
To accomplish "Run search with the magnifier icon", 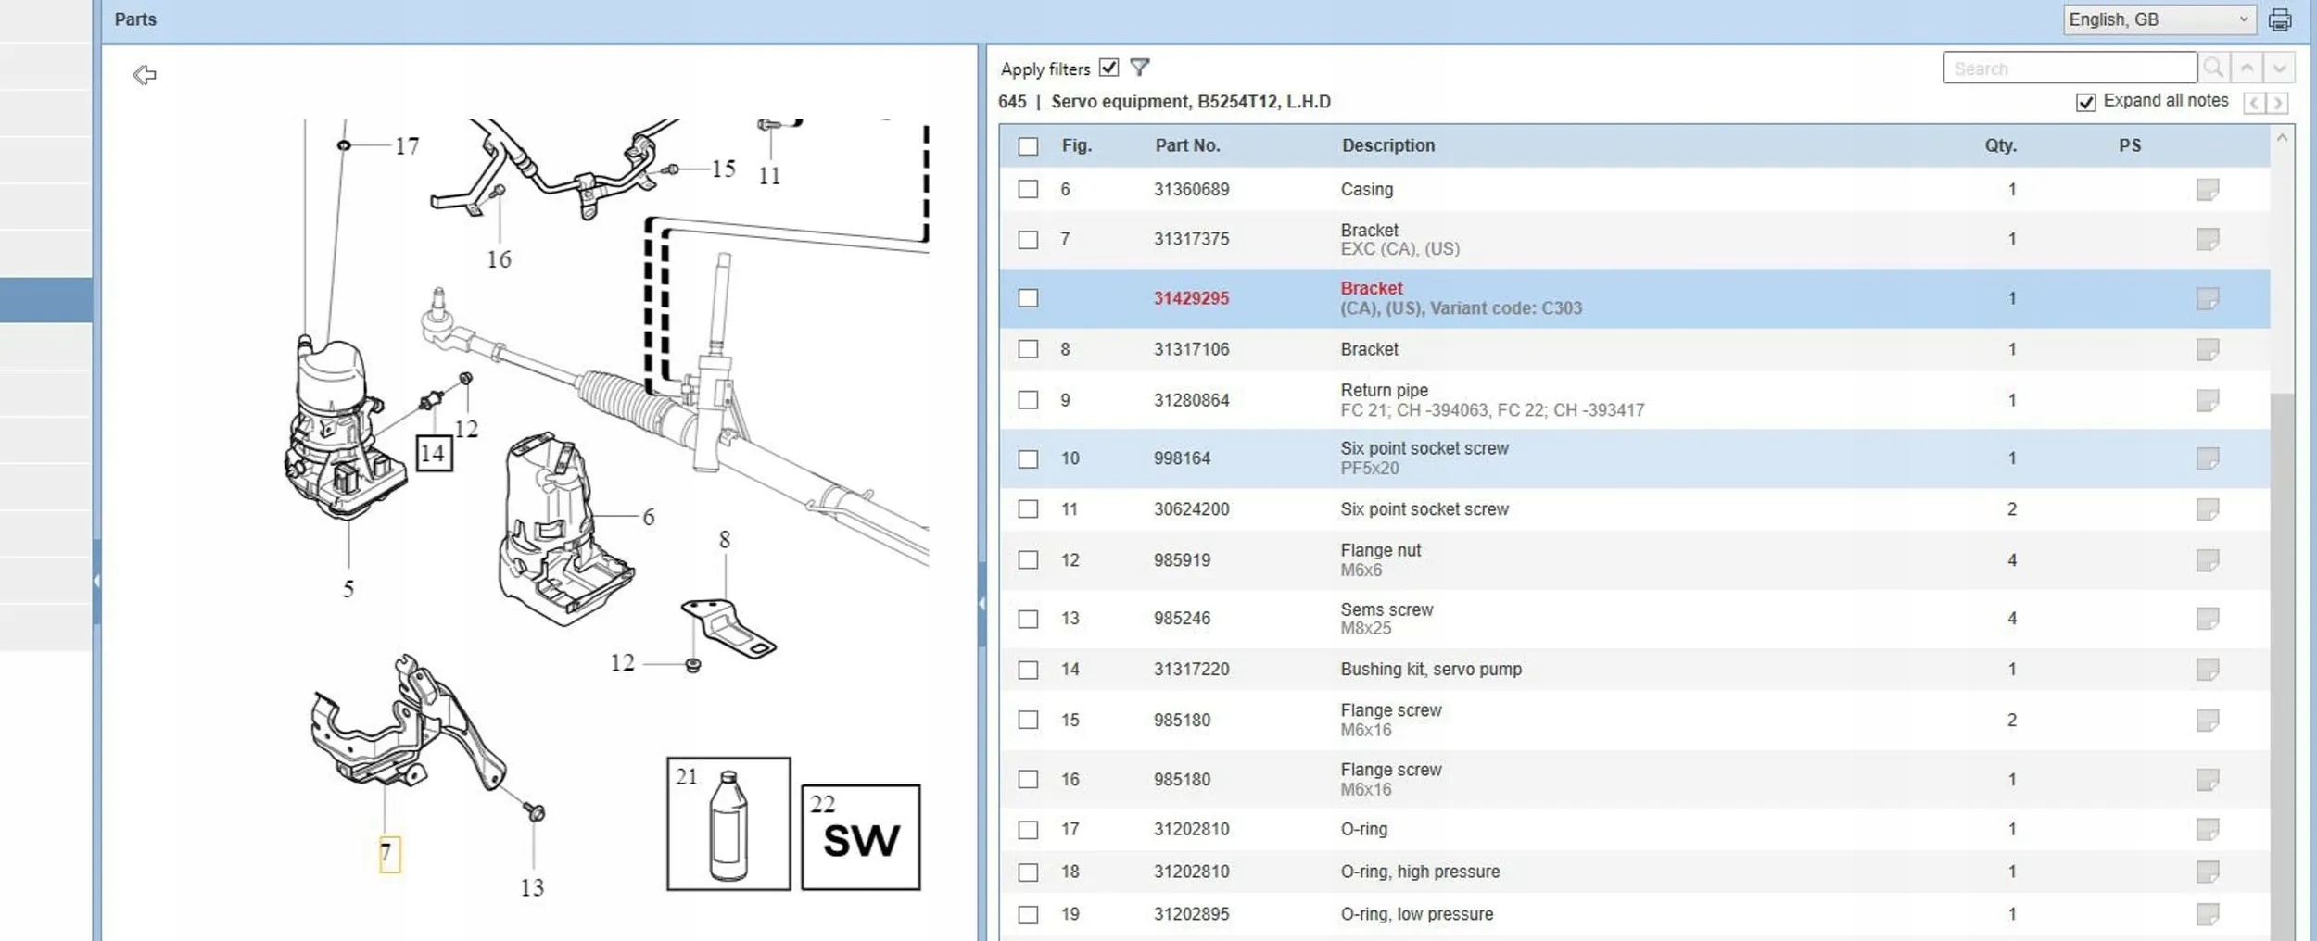I will pyautogui.click(x=2213, y=68).
